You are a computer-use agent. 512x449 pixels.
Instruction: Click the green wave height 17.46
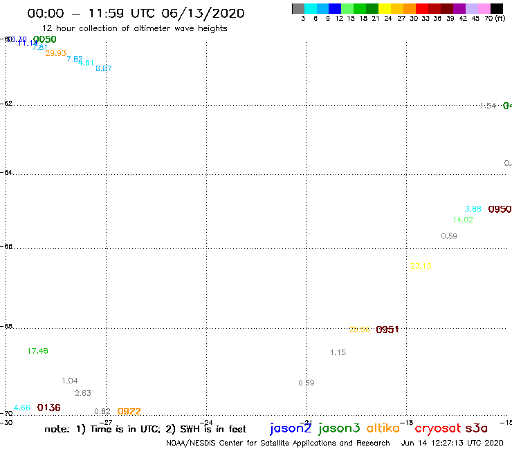pyautogui.click(x=38, y=351)
